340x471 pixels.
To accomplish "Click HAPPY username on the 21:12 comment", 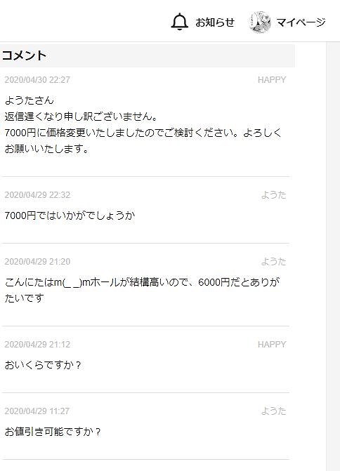I will click(x=272, y=344).
